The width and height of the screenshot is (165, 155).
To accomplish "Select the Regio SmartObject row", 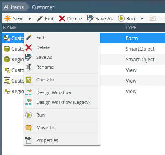I will tap(84, 60).
